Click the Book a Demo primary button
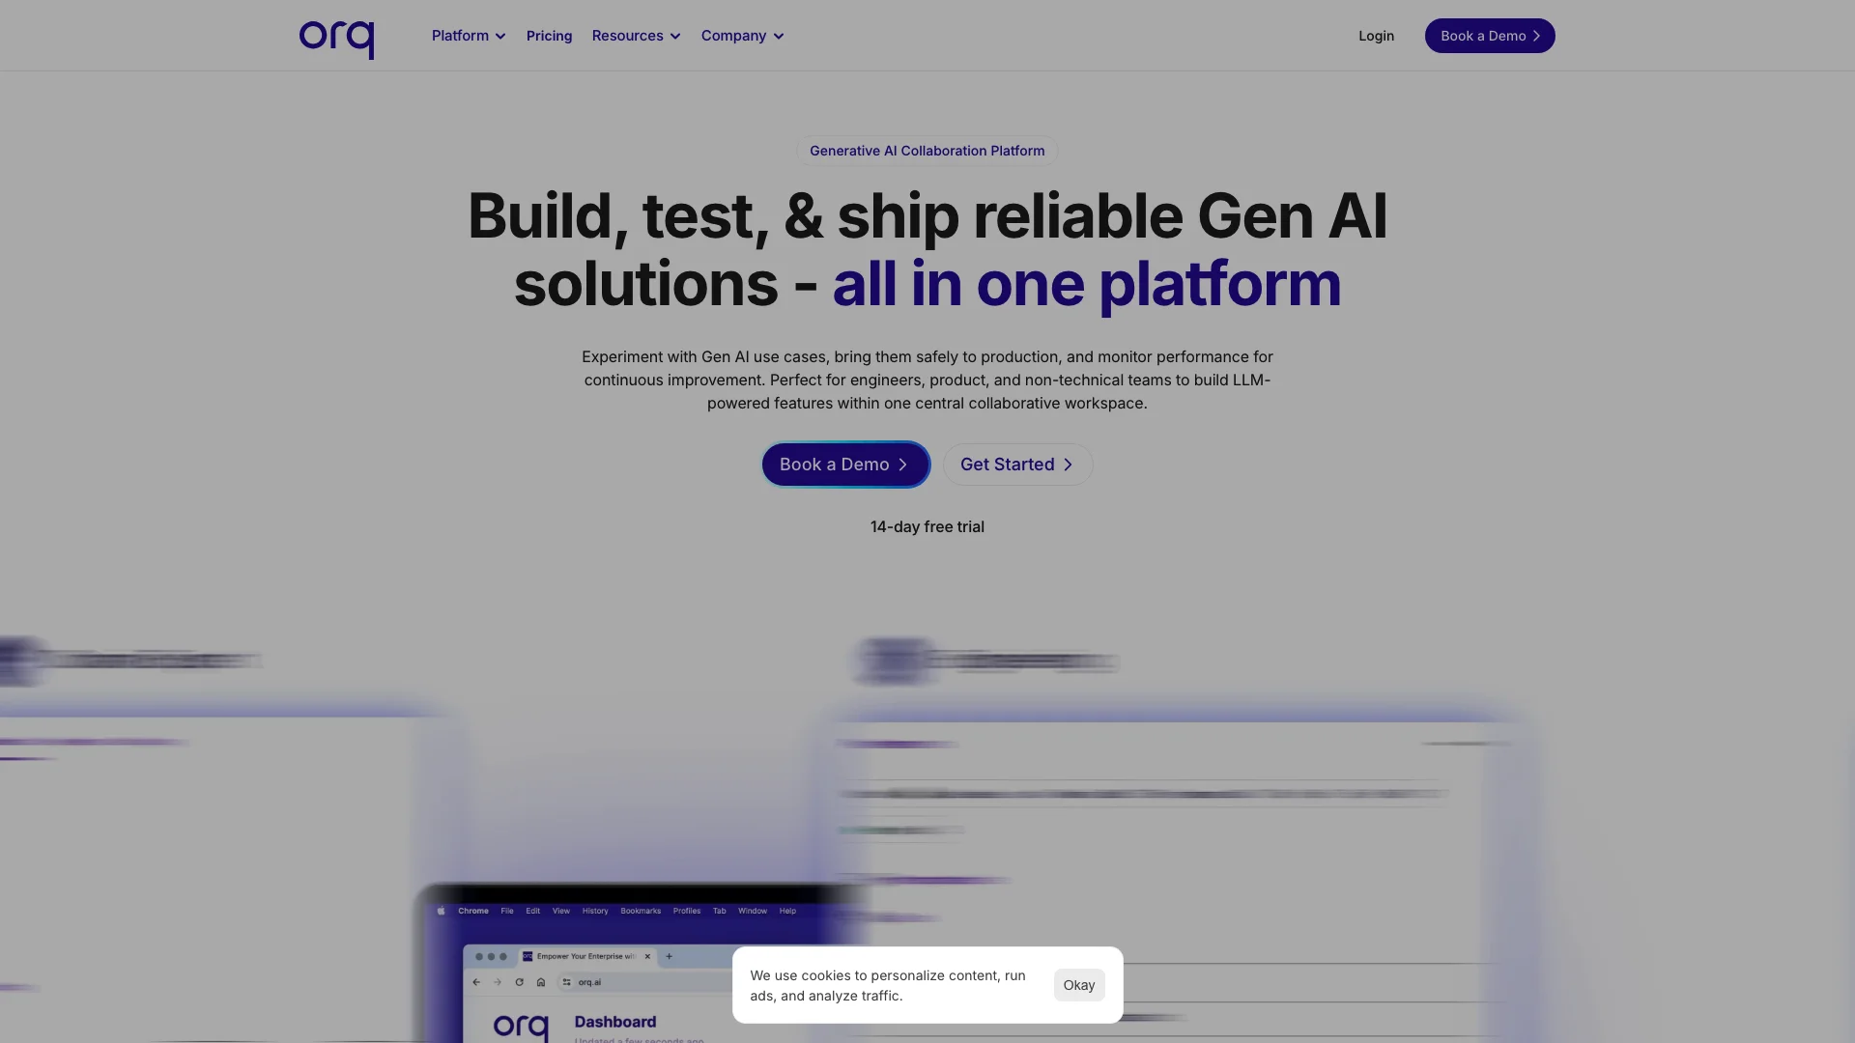 (x=844, y=464)
